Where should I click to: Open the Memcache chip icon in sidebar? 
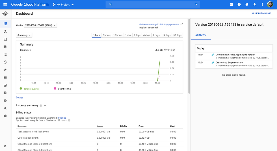pos(5,101)
